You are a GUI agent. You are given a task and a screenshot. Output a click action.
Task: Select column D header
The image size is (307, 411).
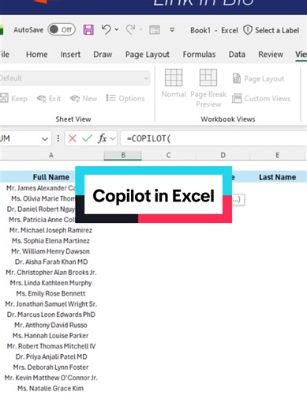(x=223, y=155)
